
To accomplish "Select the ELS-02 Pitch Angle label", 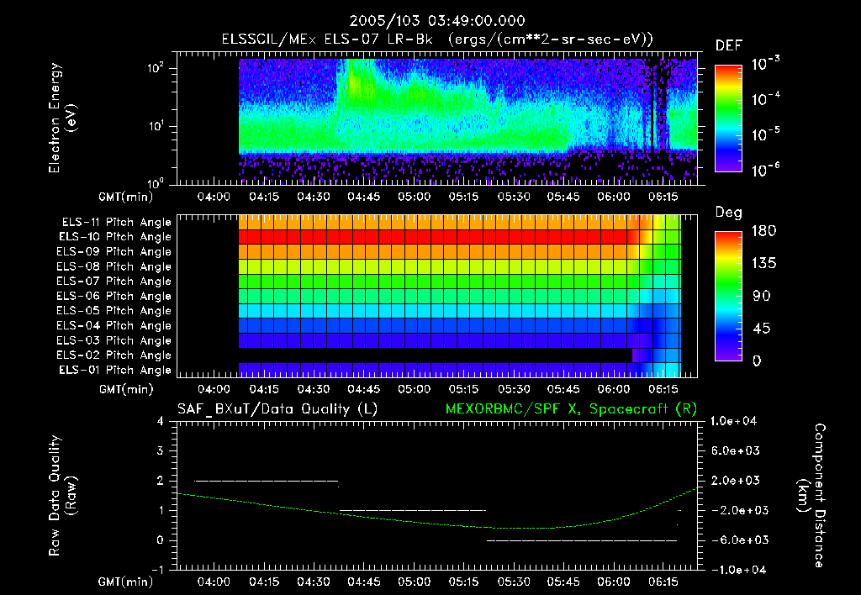I will click(114, 355).
